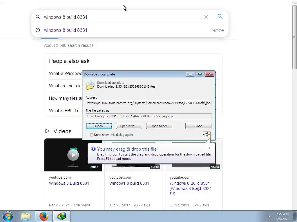Viewport: 297px width, 222px height.
Task: Click the "Downloaded 2.33 GB" text
Action: click(127, 86)
